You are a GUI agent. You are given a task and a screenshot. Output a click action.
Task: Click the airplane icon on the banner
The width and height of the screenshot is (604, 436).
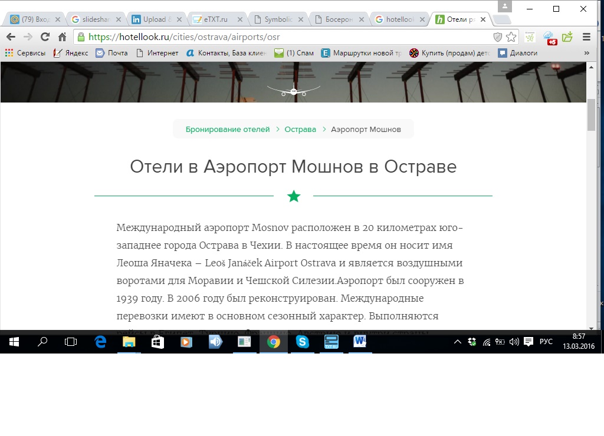tap(294, 91)
